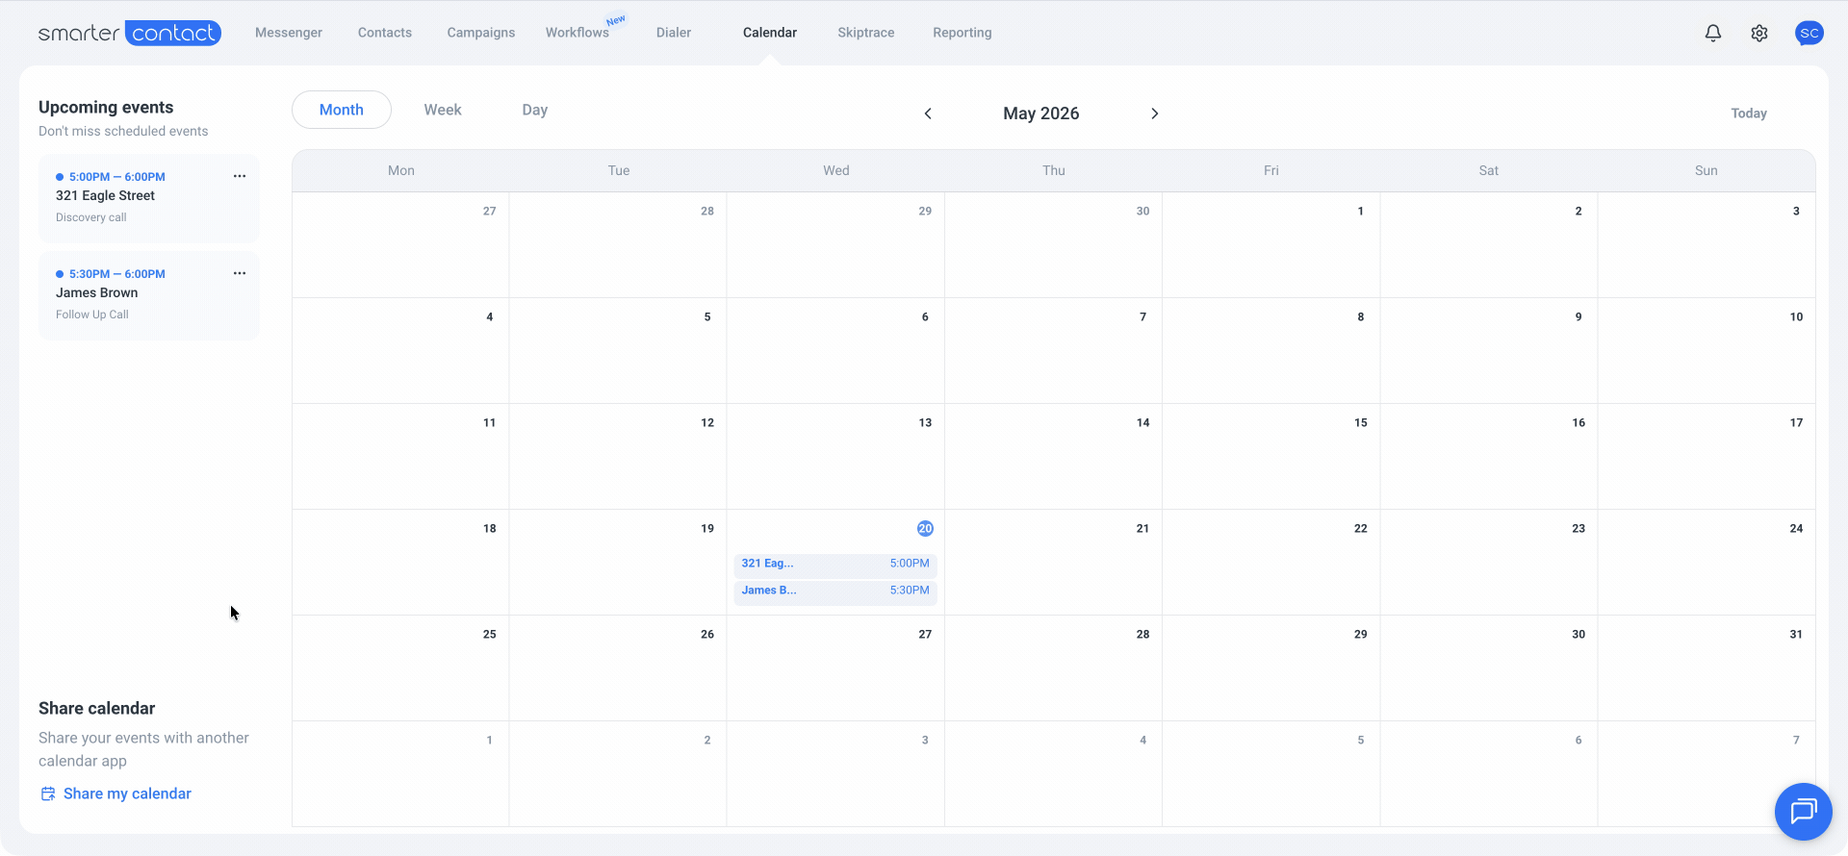
Task: Select highlighted day 20 in calendar
Action: [925, 528]
